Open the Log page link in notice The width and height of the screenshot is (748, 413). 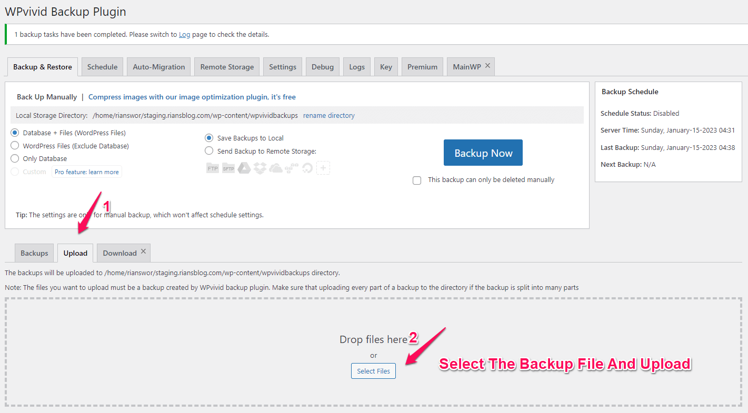coord(184,34)
